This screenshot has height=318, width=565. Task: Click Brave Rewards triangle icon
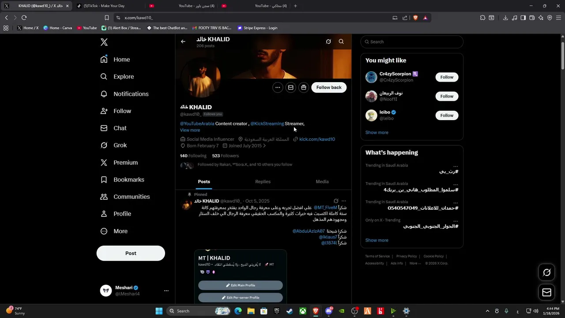pyautogui.click(x=425, y=18)
